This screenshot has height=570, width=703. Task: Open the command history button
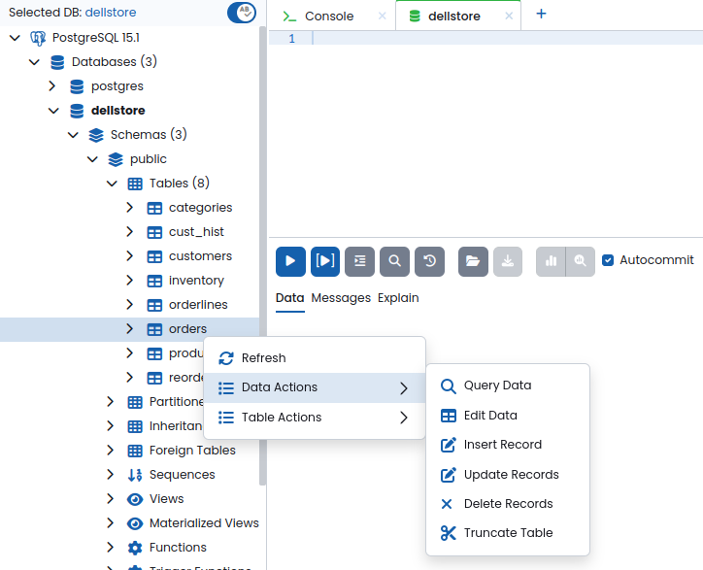coord(429,261)
